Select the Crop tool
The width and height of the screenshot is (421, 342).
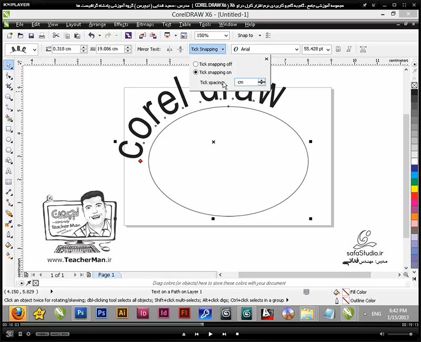click(x=8, y=86)
